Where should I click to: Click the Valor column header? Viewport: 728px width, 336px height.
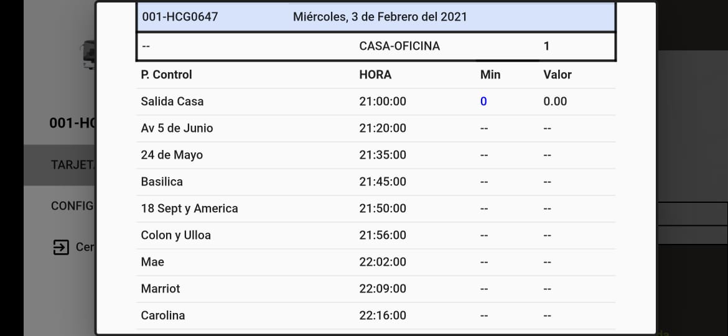(557, 75)
